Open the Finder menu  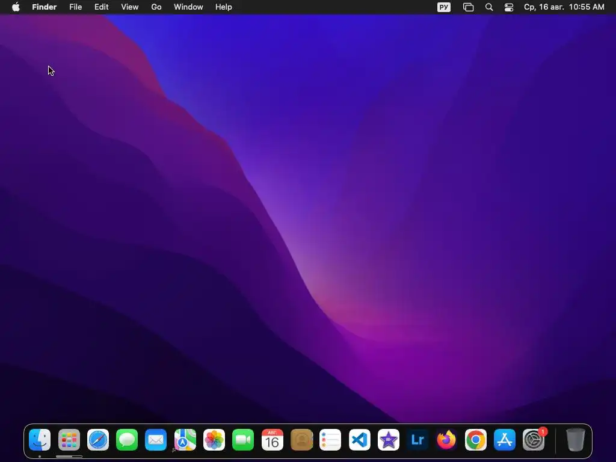point(45,7)
